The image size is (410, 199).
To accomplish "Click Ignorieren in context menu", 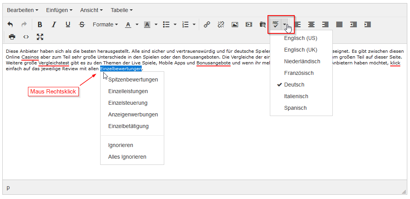I will (x=132, y=145).
